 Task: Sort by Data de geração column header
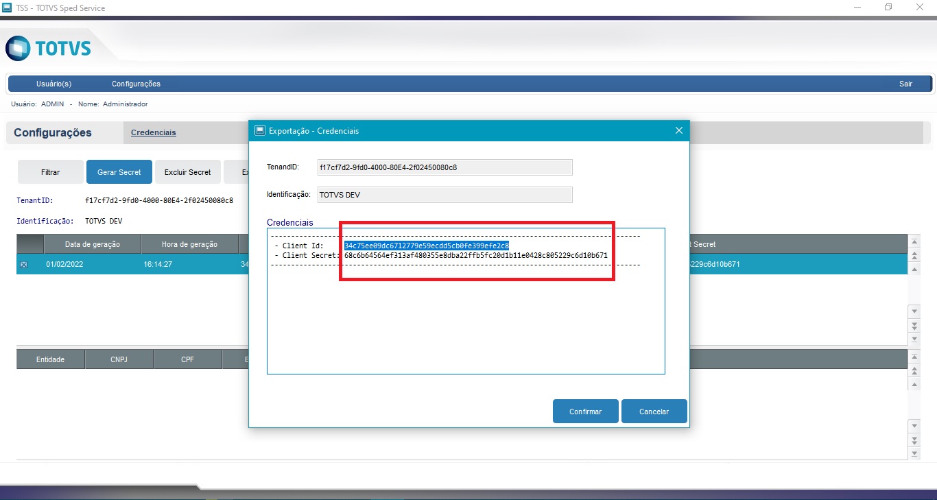pos(93,244)
